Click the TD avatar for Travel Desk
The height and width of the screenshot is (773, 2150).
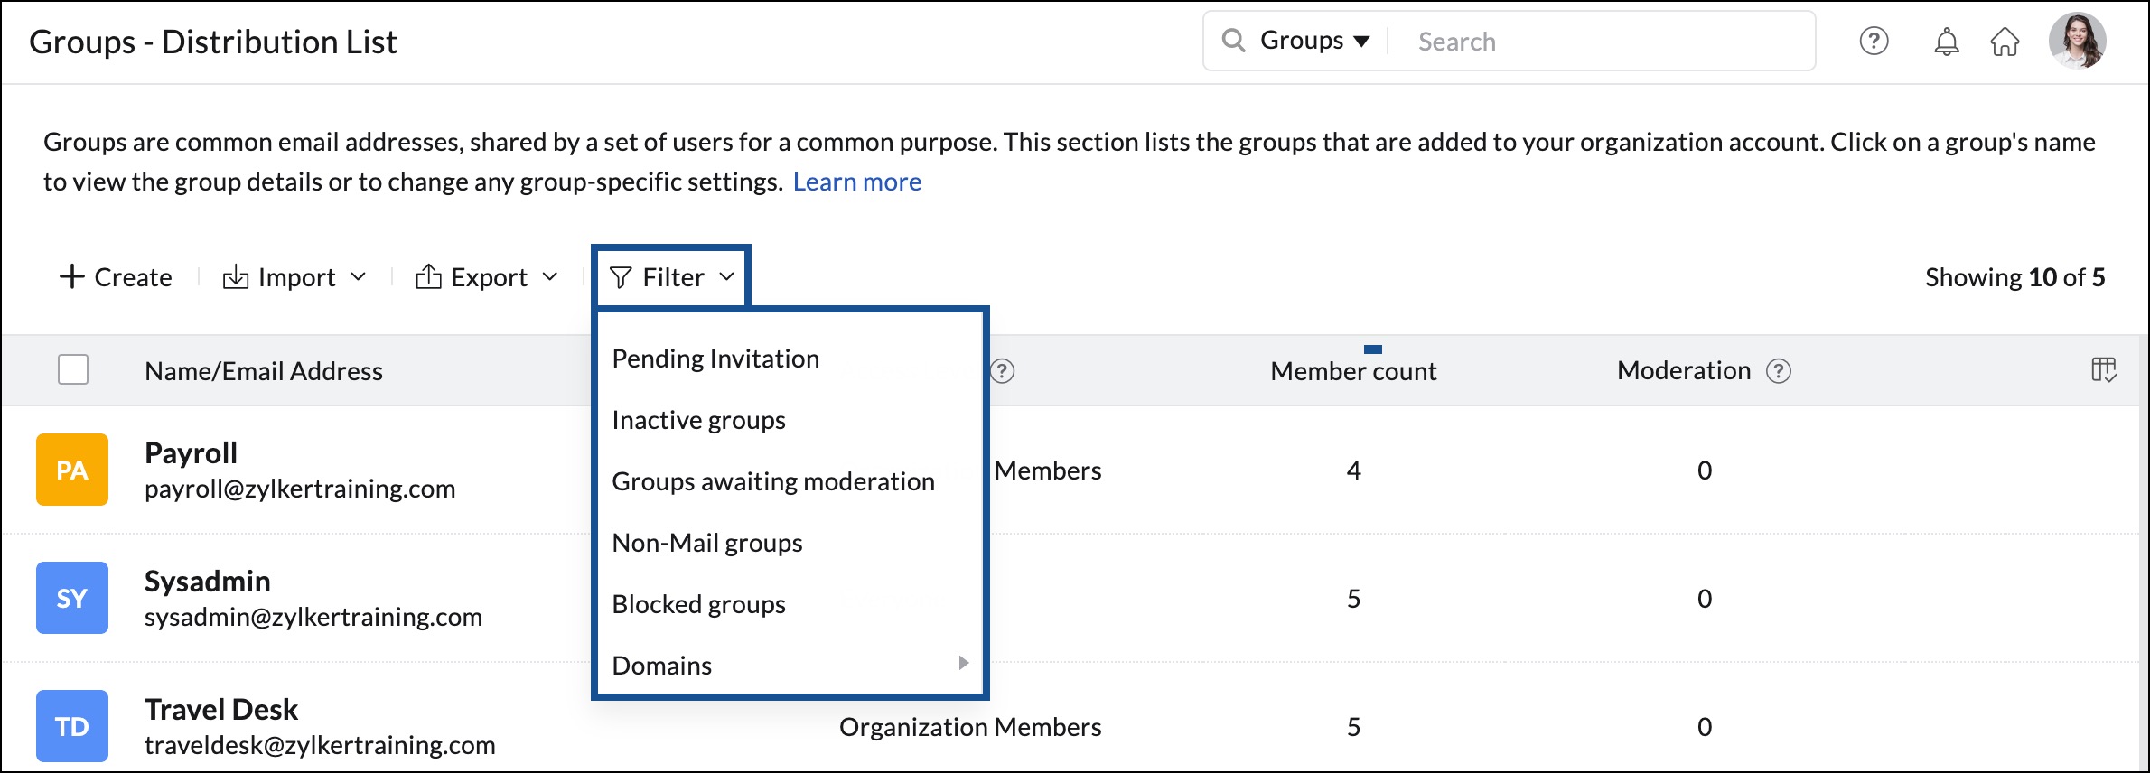click(x=72, y=726)
